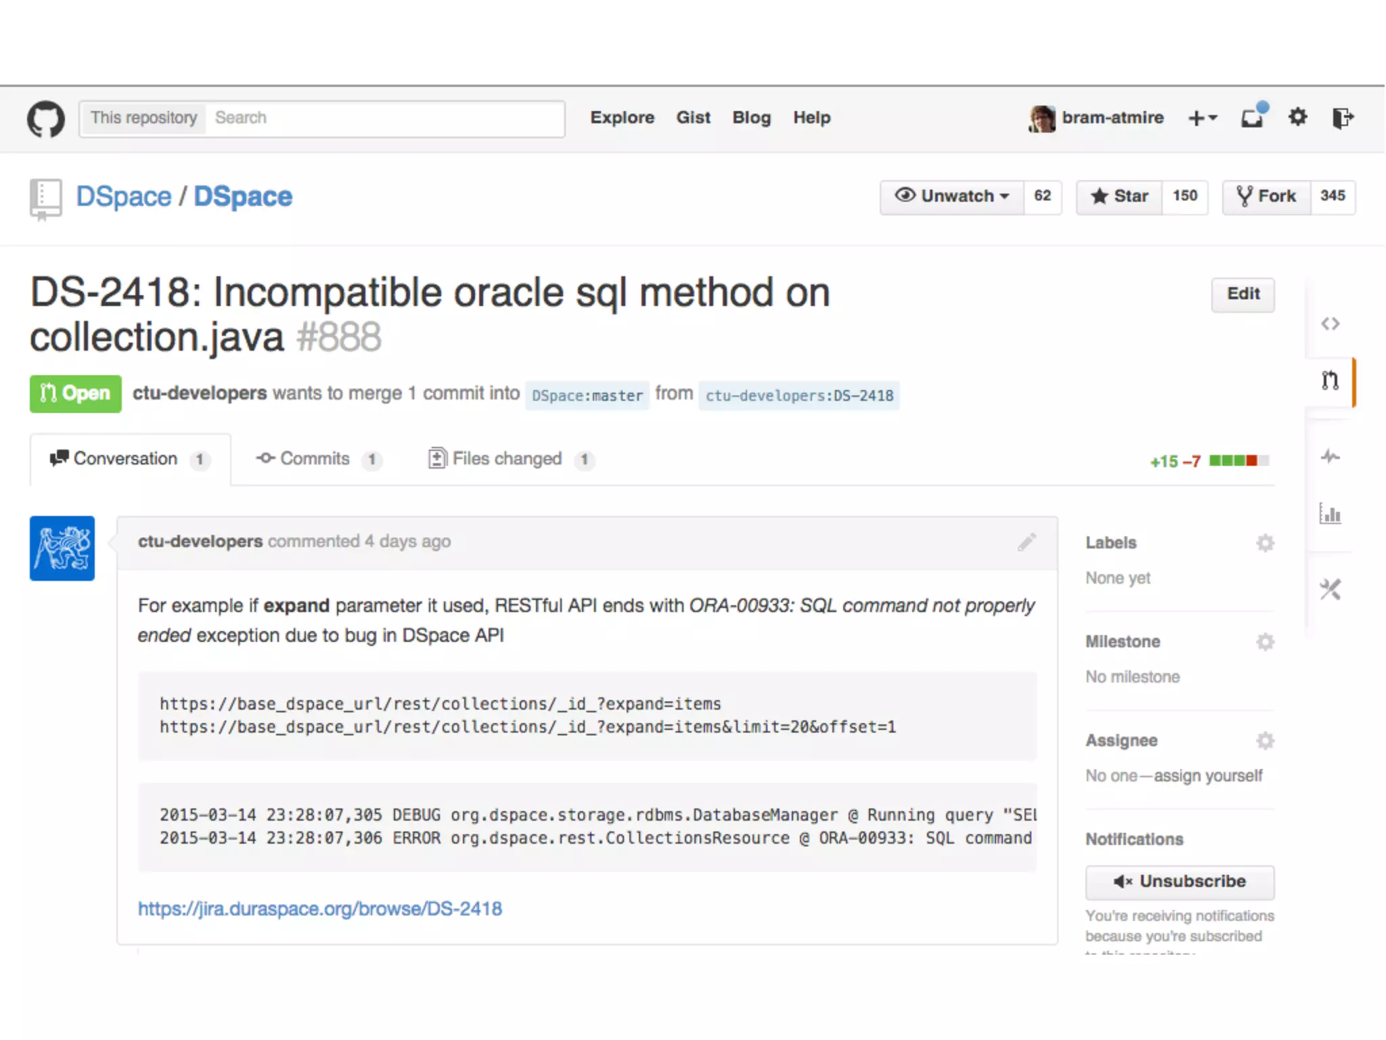Open the Unwatch dropdown
The image size is (1386, 1040).
(x=952, y=196)
